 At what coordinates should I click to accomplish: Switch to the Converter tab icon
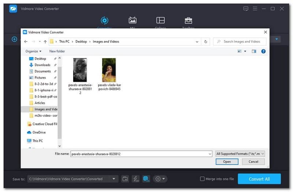point(104,20)
